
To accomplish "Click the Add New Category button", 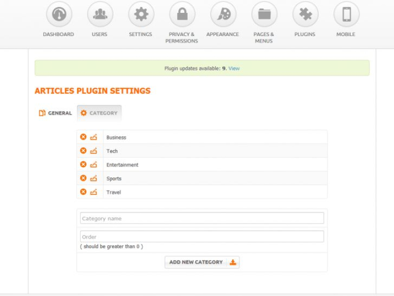I will 202,262.
